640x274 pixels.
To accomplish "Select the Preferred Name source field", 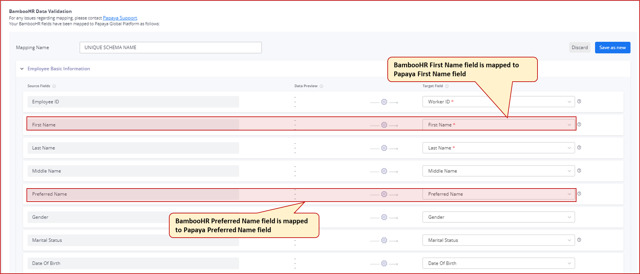I will point(133,194).
